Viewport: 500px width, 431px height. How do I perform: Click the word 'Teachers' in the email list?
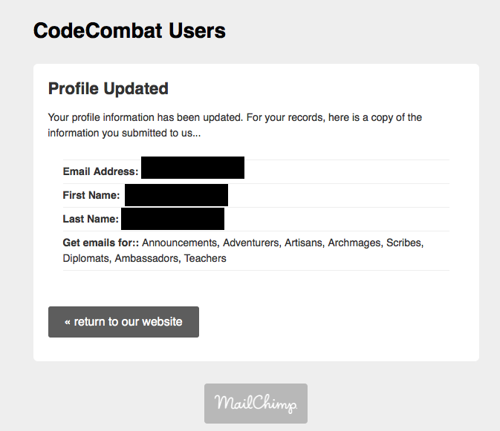click(205, 259)
